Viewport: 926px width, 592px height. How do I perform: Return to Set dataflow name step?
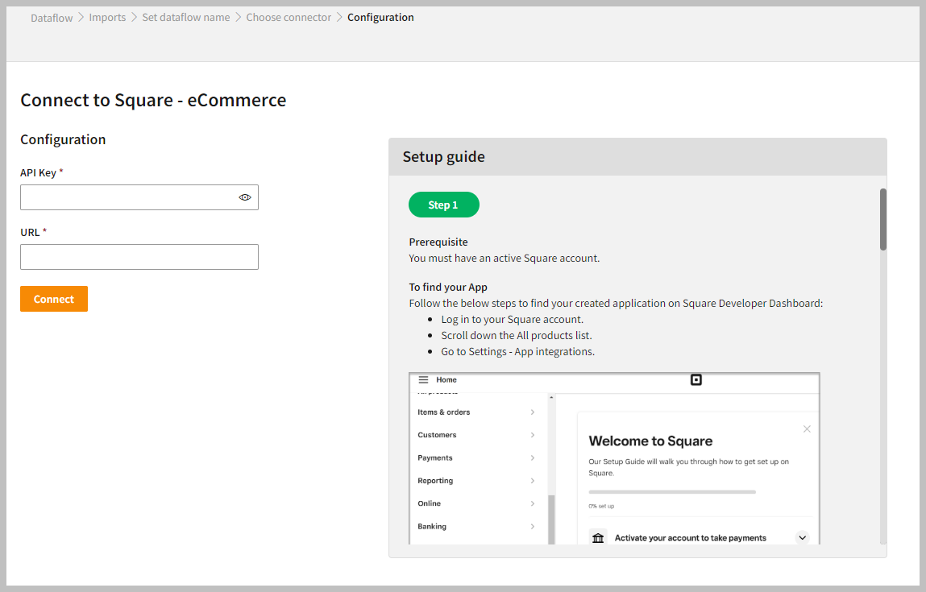[185, 18]
